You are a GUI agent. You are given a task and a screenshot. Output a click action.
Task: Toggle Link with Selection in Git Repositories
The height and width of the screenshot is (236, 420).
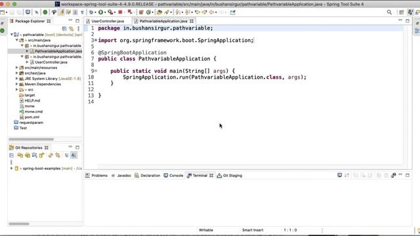pyautogui.click(x=58, y=155)
